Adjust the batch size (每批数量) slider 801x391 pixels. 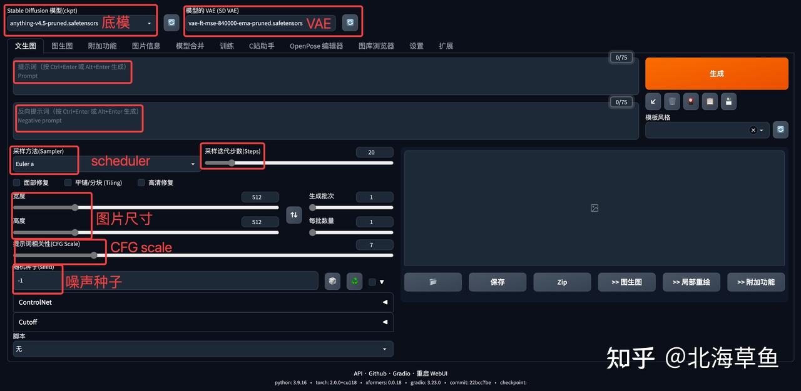click(x=351, y=232)
